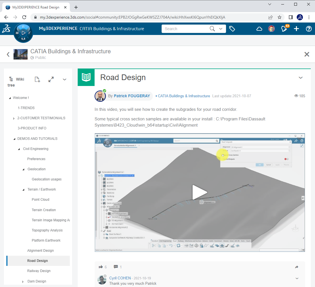The width and height of the screenshot is (315, 287).
Task: Open the search scope dropdown arrow
Action: 221,28
